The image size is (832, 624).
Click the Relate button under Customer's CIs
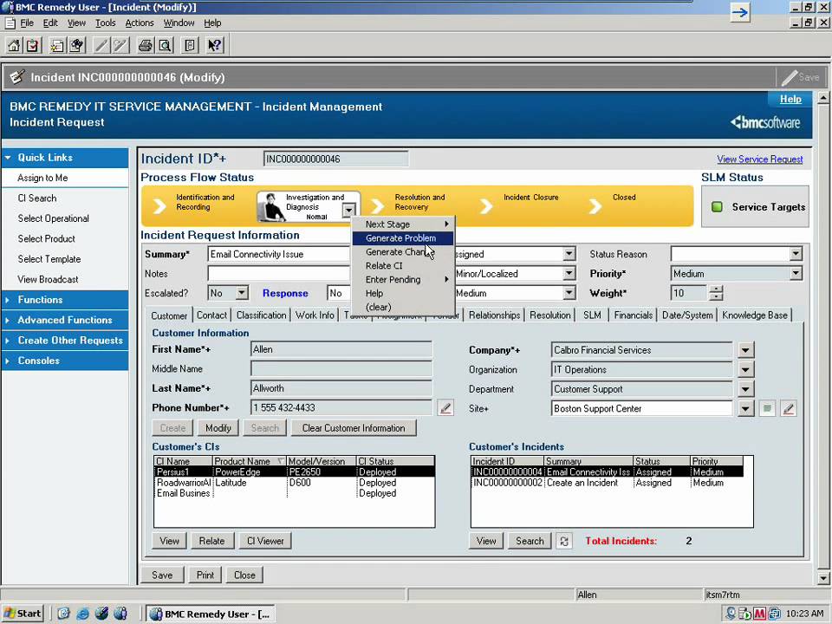pyautogui.click(x=211, y=541)
